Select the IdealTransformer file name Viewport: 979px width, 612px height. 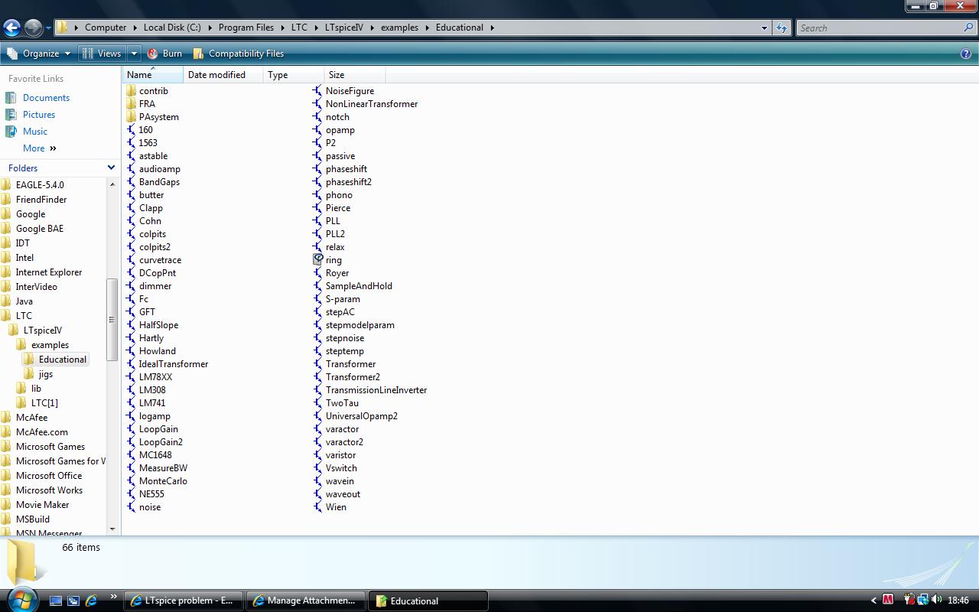click(x=174, y=364)
